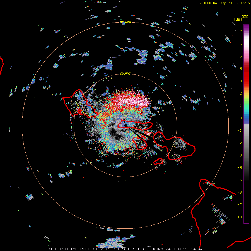The height and width of the screenshot is (251, 251).
Task: Click the 3 value on color scale
Action: 241,81
